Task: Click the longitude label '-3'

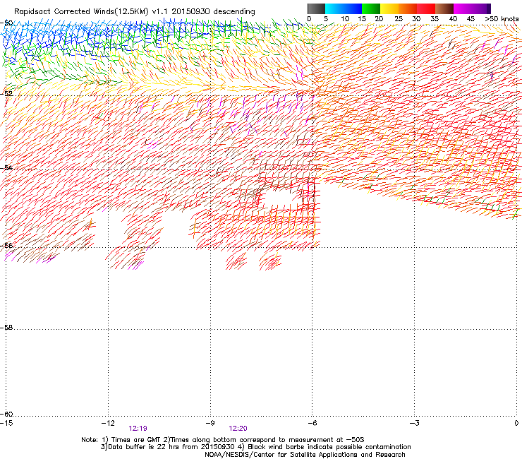Action: (x=415, y=423)
